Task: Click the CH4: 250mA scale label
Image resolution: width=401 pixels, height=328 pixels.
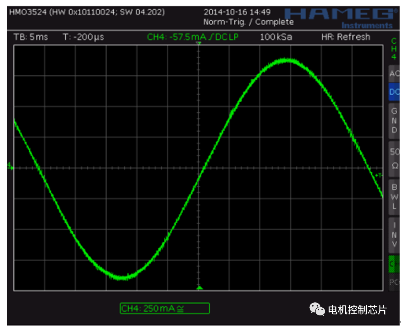Action: tap(164, 308)
